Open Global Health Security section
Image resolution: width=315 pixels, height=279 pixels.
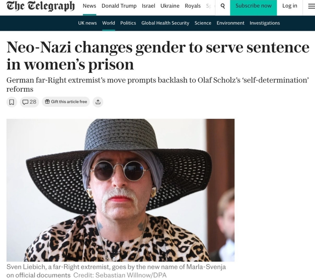pyautogui.click(x=165, y=23)
